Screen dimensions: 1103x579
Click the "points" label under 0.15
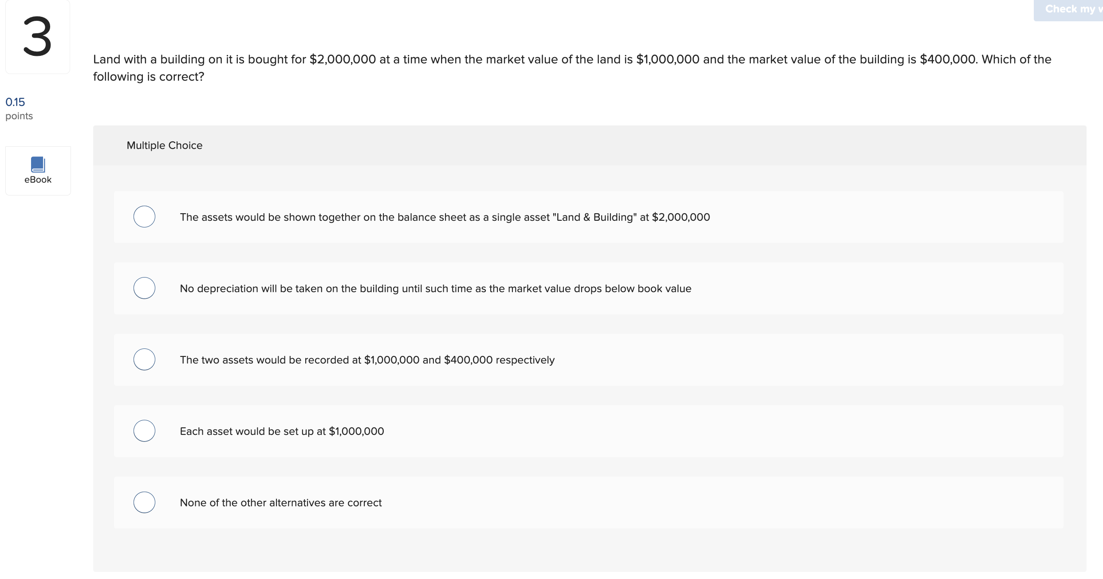click(x=19, y=116)
